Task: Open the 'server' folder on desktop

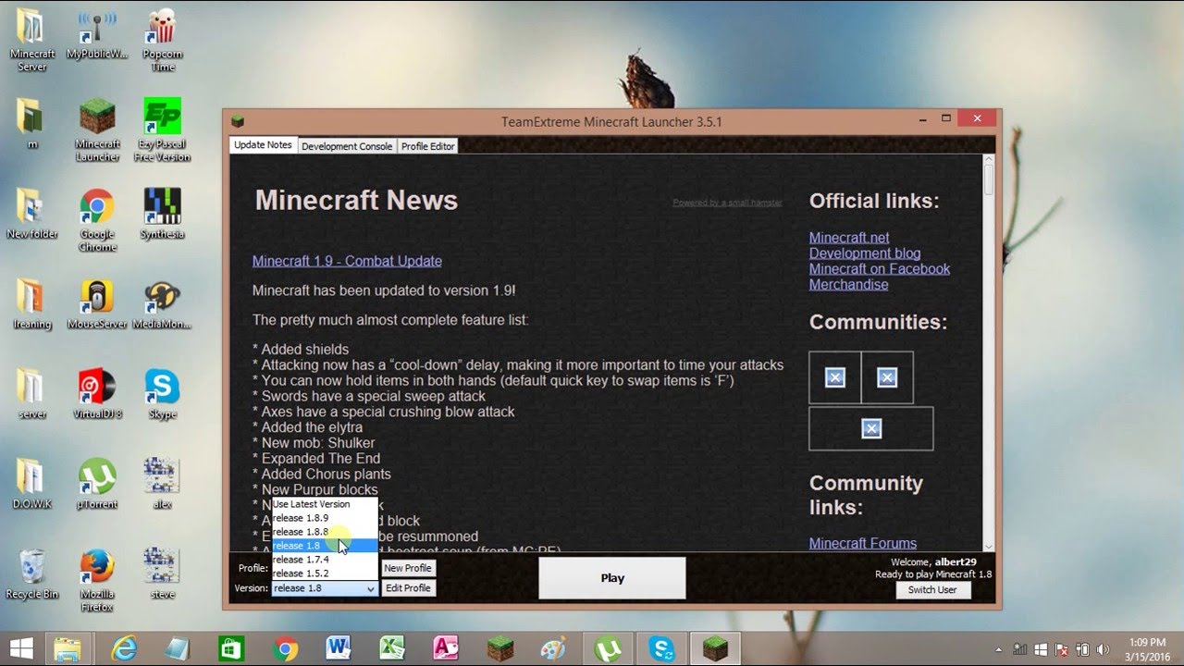Action: pyautogui.click(x=32, y=395)
